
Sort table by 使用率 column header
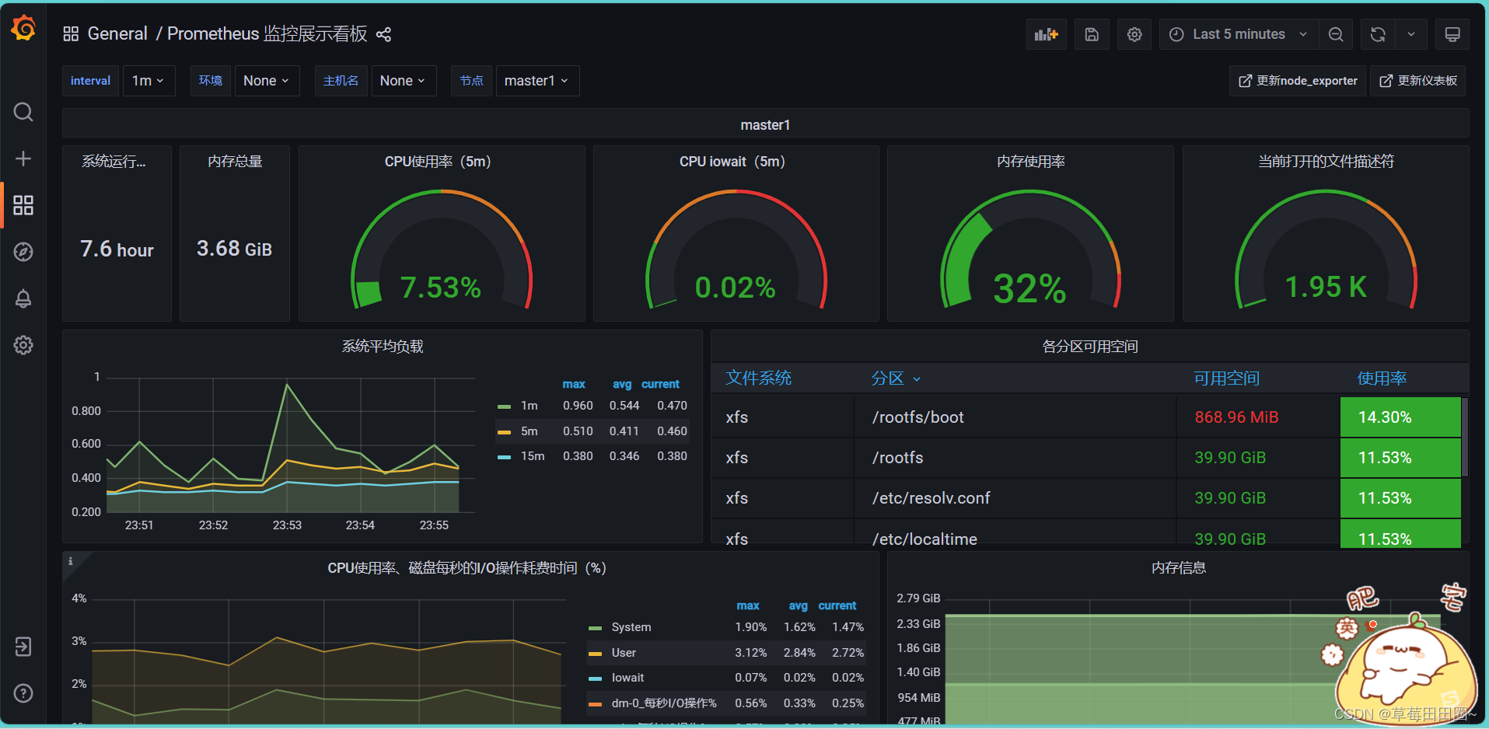click(x=1382, y=378)
